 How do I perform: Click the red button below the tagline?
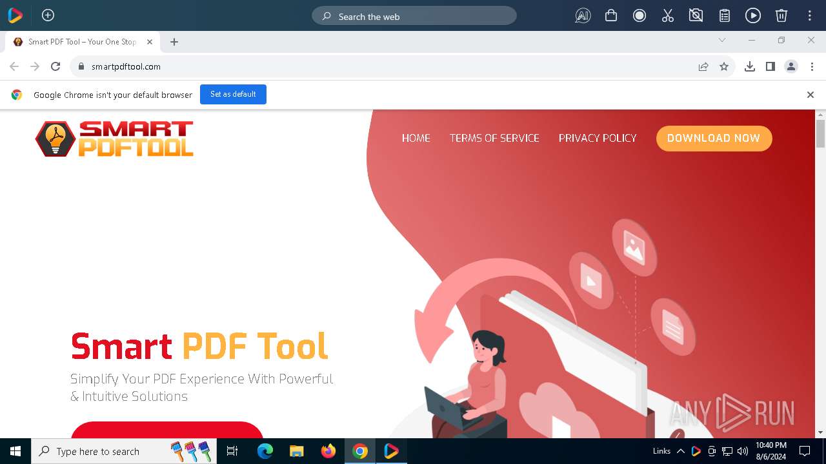pyautogui.click(x=167, y=430)
